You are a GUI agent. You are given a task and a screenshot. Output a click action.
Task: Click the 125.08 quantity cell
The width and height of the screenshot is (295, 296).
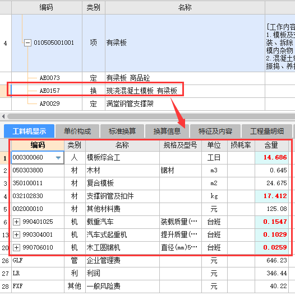click(271, 209)
